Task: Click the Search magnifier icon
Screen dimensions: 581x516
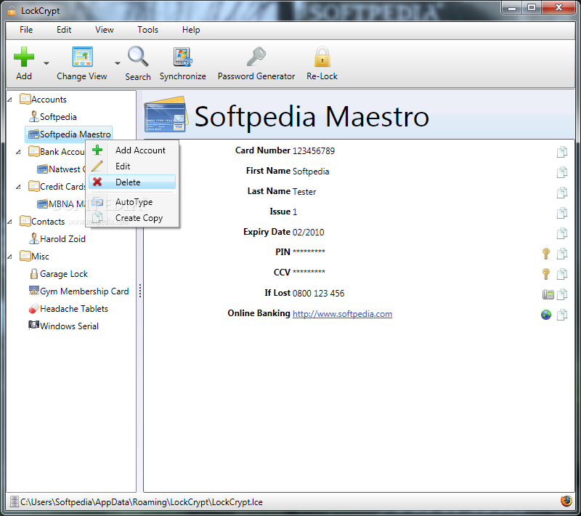Action: pos(138,57)
